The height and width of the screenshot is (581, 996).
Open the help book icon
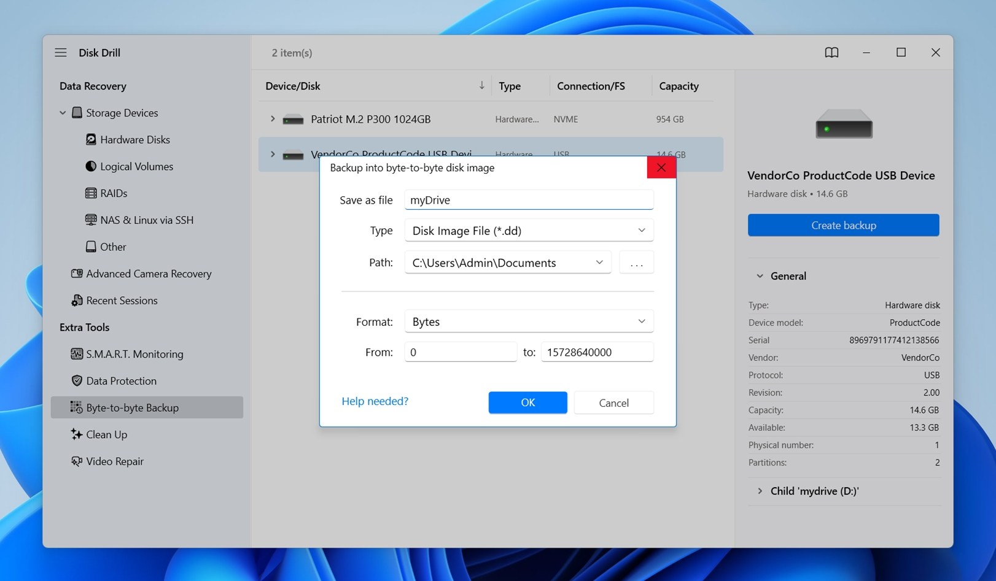pyautogui.click(x=831, y=53)
